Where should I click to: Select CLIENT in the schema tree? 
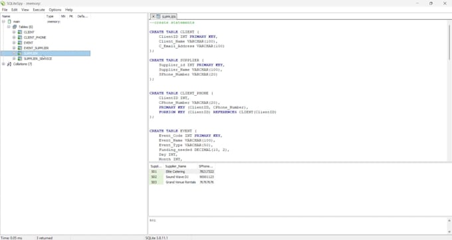(x=29, y=32)
